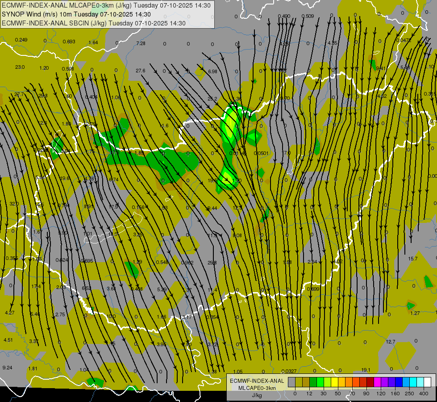This screenshot has width=437, height=402.
Task: Click the J/kg unit label in legend
Action: [x=257, y=395]
